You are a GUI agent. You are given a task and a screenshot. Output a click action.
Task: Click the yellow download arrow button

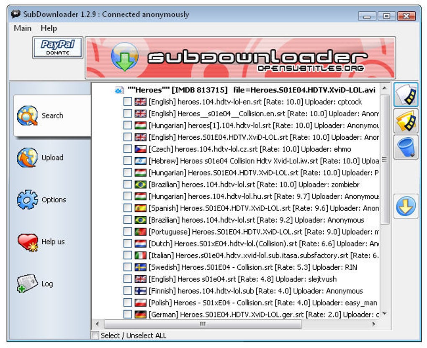click(x=406, y=206)
